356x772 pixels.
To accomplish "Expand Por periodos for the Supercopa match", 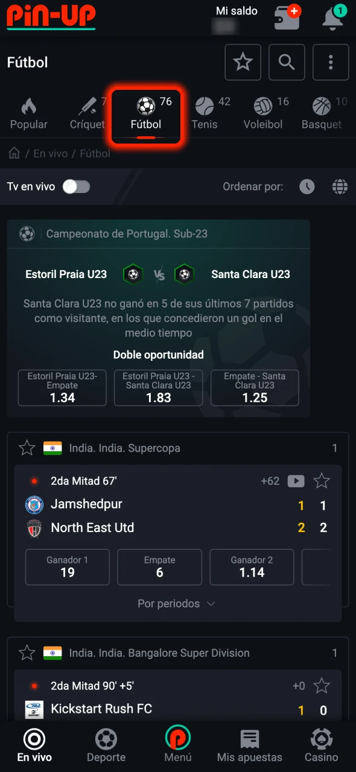I will tap(176, 603).
